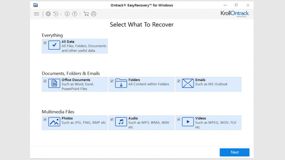Open the user account icon
The image size is (285, 160).
click(x=94, y=14)
